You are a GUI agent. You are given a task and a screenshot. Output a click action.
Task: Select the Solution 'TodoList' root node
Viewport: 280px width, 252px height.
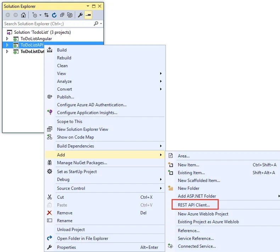point(42,32)
